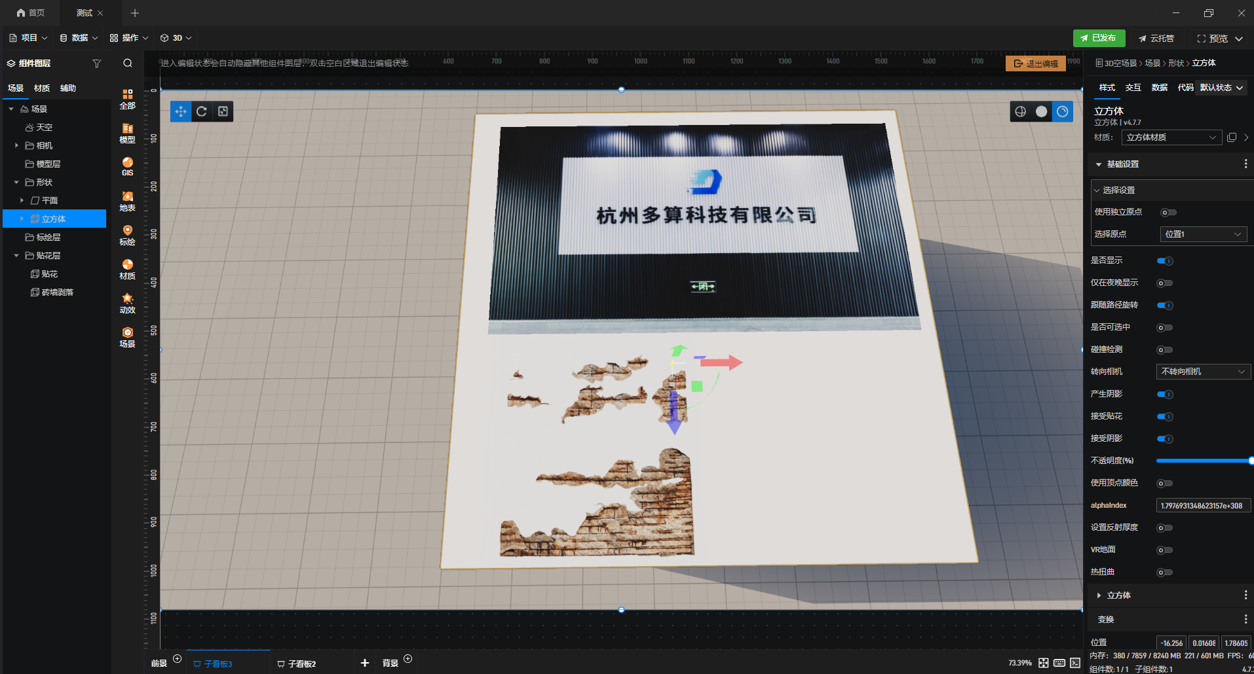Open material details arrow next to copy icon
Screen dimensions: 1254x674
(x=1246, y=137)
